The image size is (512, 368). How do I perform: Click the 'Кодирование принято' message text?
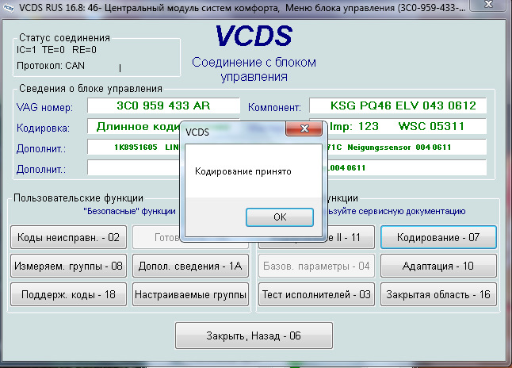click(x=243, y=171)
